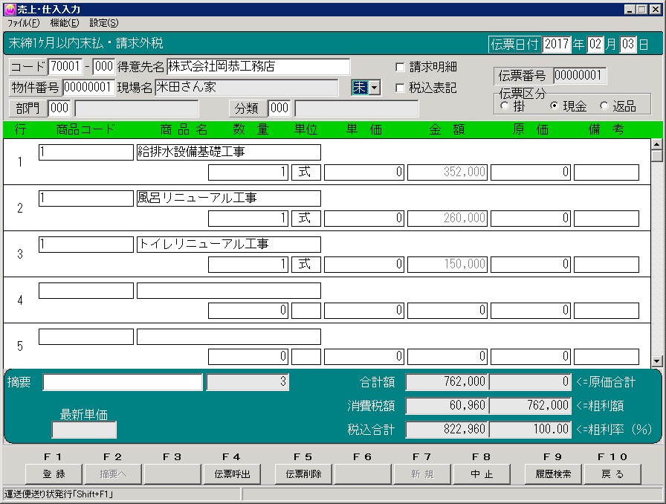This screenshot has width=666, height=504.
Task: Click 伝票番号 field 00000001
Action: coord(580,76)
